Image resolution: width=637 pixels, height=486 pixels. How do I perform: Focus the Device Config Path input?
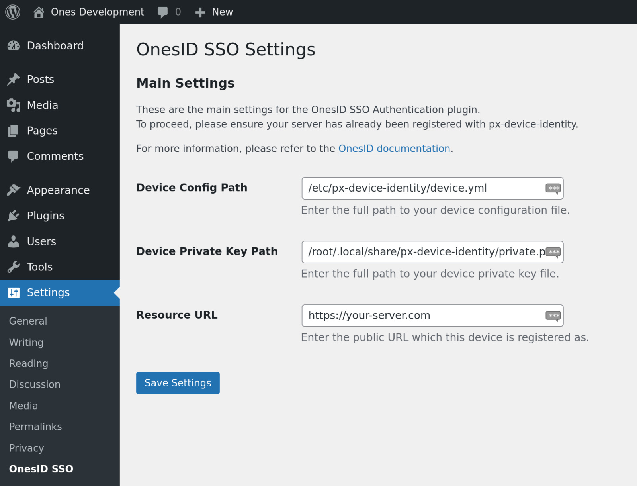point(432,188)
